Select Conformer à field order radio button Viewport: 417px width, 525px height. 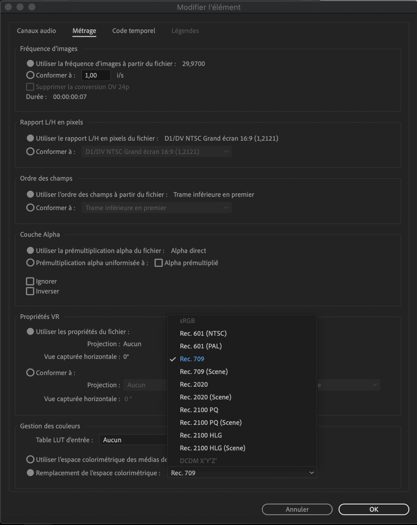coord(30,208)
